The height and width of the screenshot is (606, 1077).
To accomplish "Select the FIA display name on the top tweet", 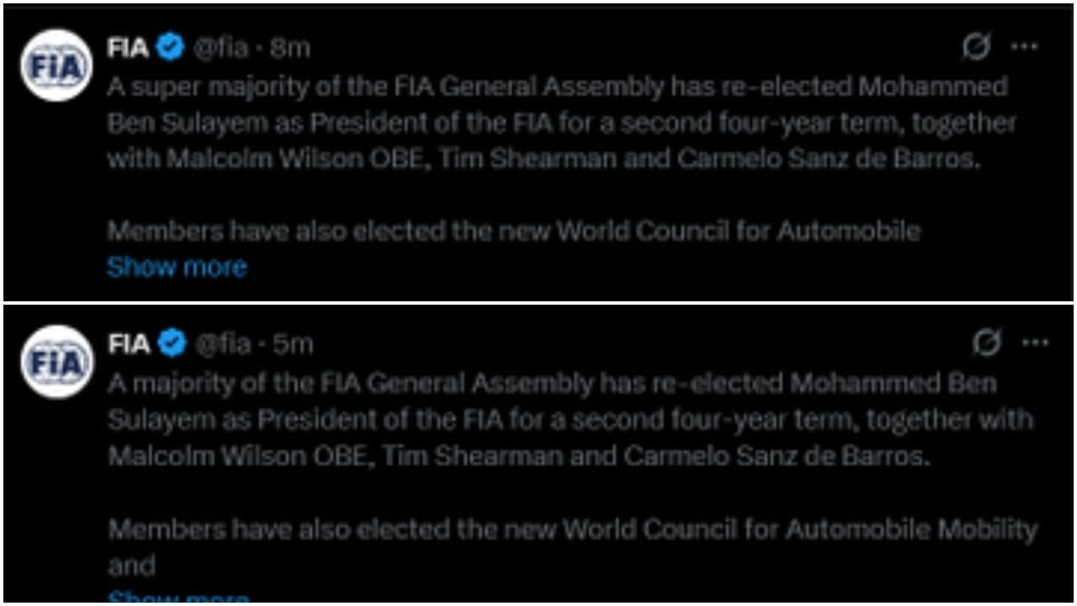I will pyautogui.click(x=128, y=47).
